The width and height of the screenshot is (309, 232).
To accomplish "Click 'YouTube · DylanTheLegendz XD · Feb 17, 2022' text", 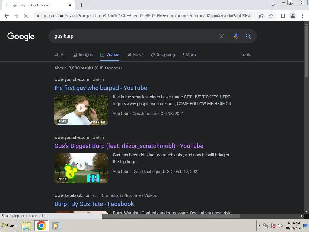I will [x=156, y=172].
